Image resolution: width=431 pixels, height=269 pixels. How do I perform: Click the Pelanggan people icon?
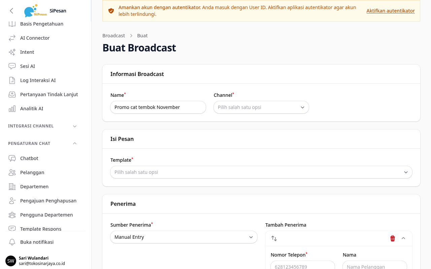[x=12, y=172]
